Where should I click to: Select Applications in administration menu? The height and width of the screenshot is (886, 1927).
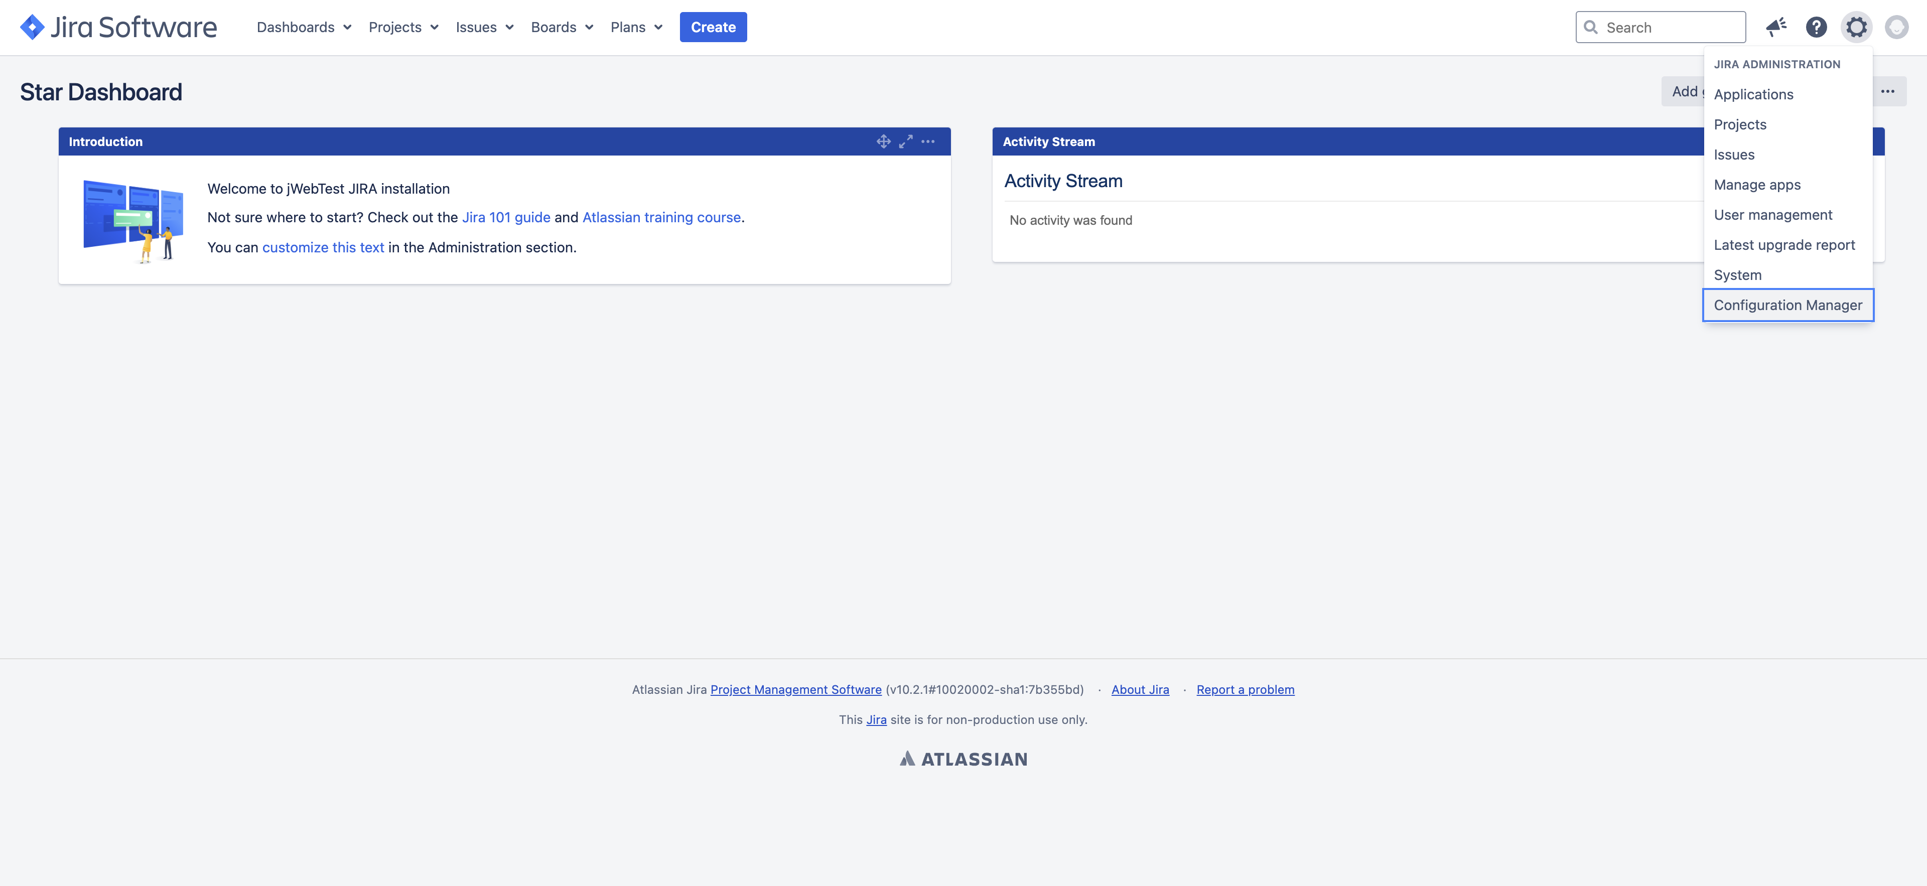1788,94
